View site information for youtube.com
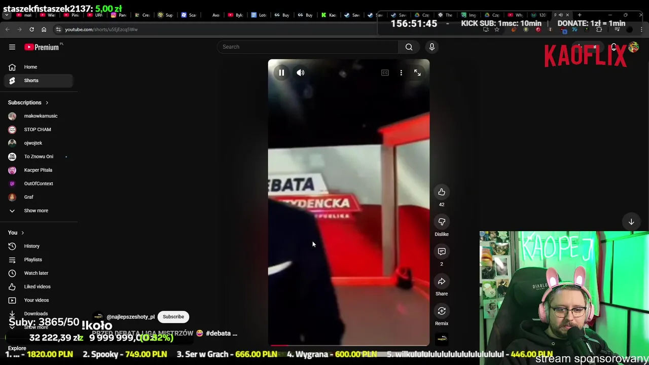The height and width of the screenshot is (365, 649). click(x=58, y=29)
